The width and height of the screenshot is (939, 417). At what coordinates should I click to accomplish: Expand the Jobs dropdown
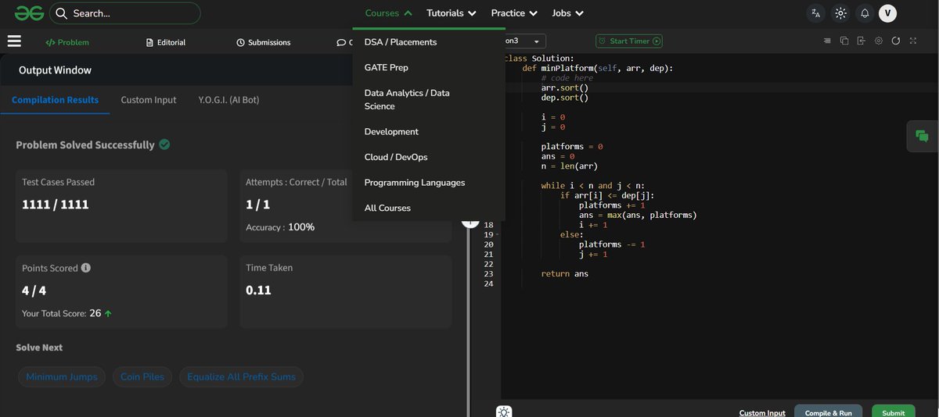[x=568, y=13]
